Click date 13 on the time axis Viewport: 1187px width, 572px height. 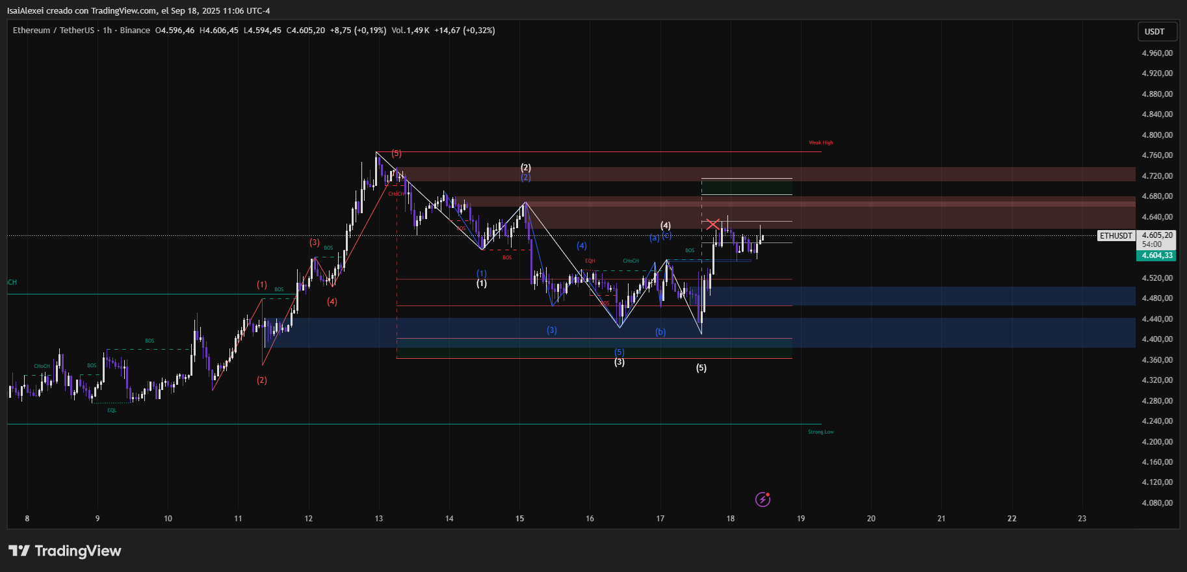pyautogui.click(x=378, y=519)
